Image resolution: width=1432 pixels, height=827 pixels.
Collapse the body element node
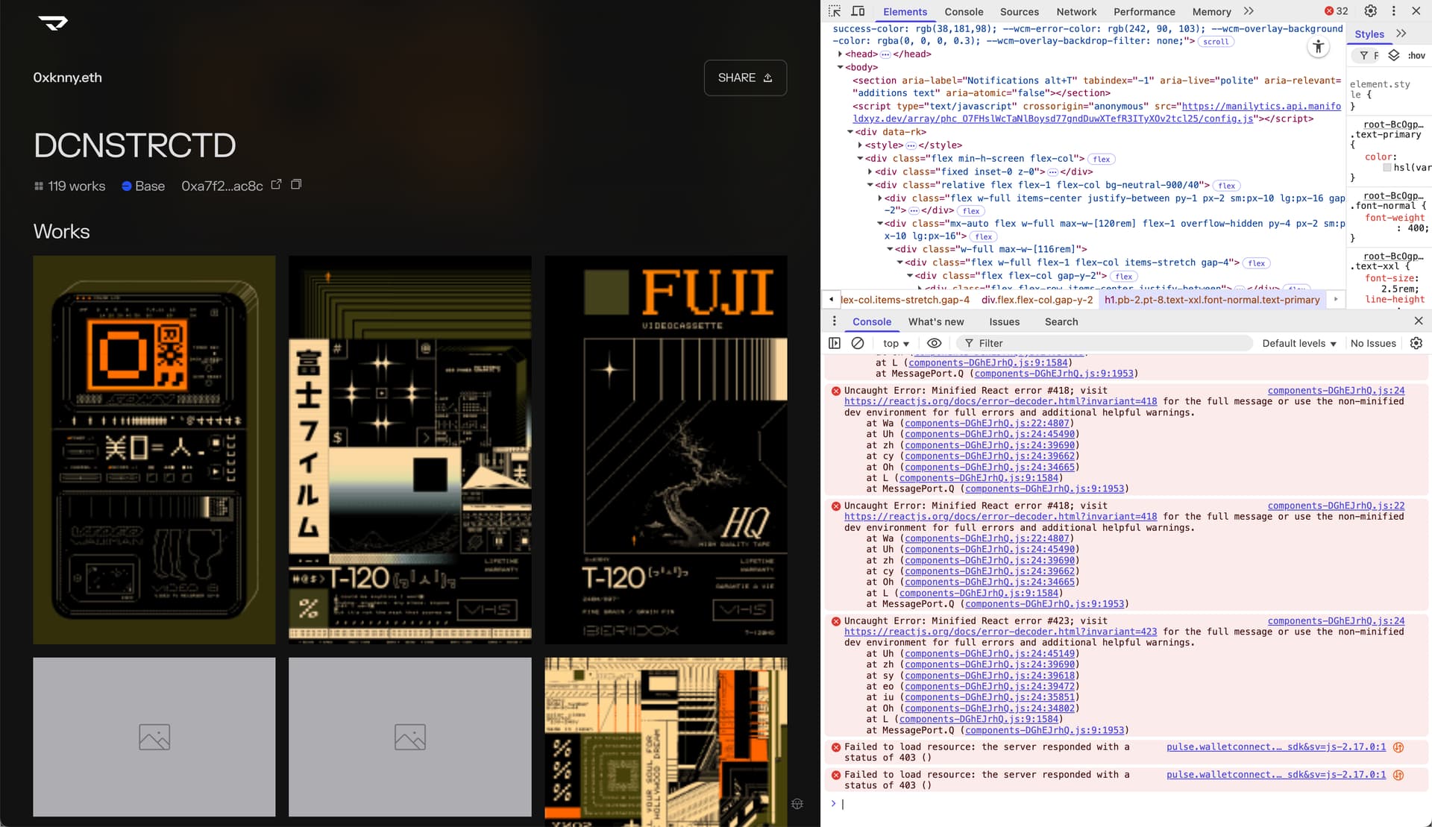click(840, 67)
